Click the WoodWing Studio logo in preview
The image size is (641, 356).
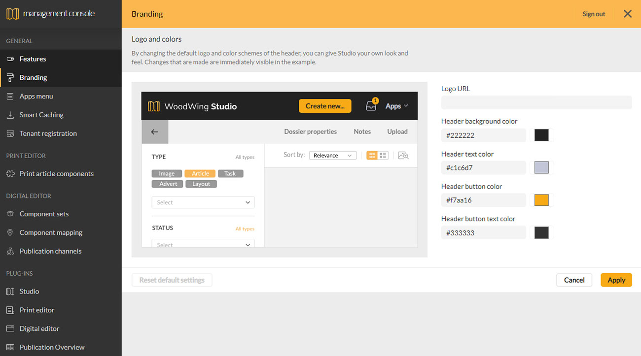coord(192,106)
